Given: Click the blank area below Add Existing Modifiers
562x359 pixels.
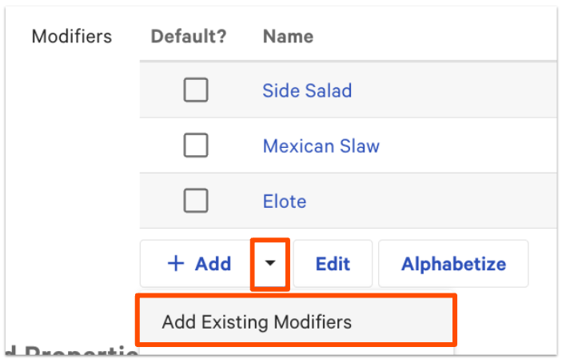Looking at the screenshot, I should point(296,351).
